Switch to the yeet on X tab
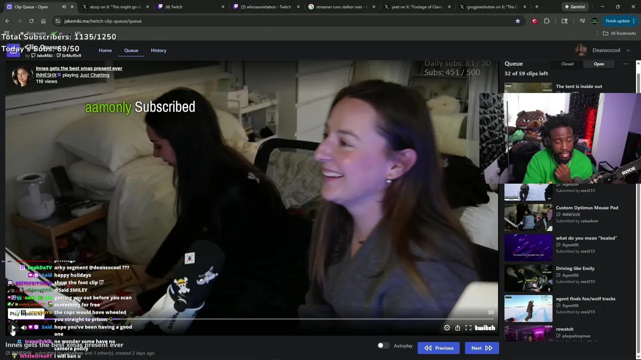 pos(417,7)
